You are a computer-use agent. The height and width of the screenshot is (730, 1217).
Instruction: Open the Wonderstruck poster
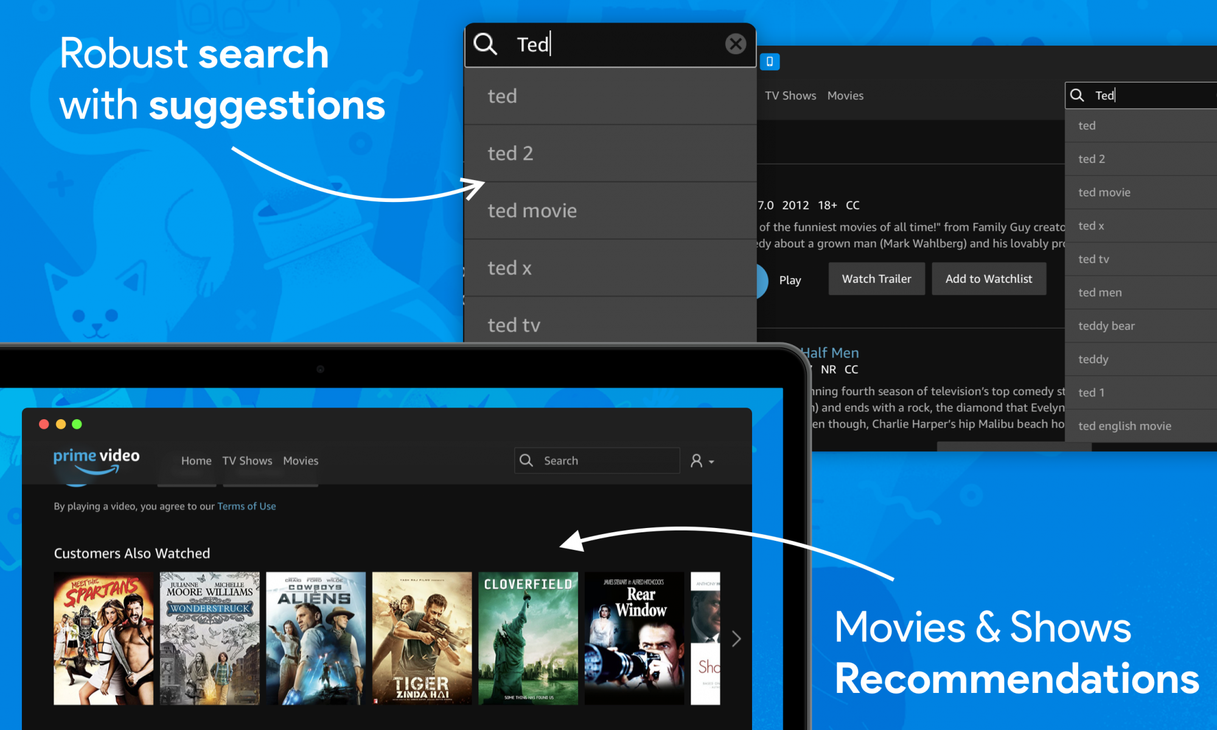[x=209, y=638]
